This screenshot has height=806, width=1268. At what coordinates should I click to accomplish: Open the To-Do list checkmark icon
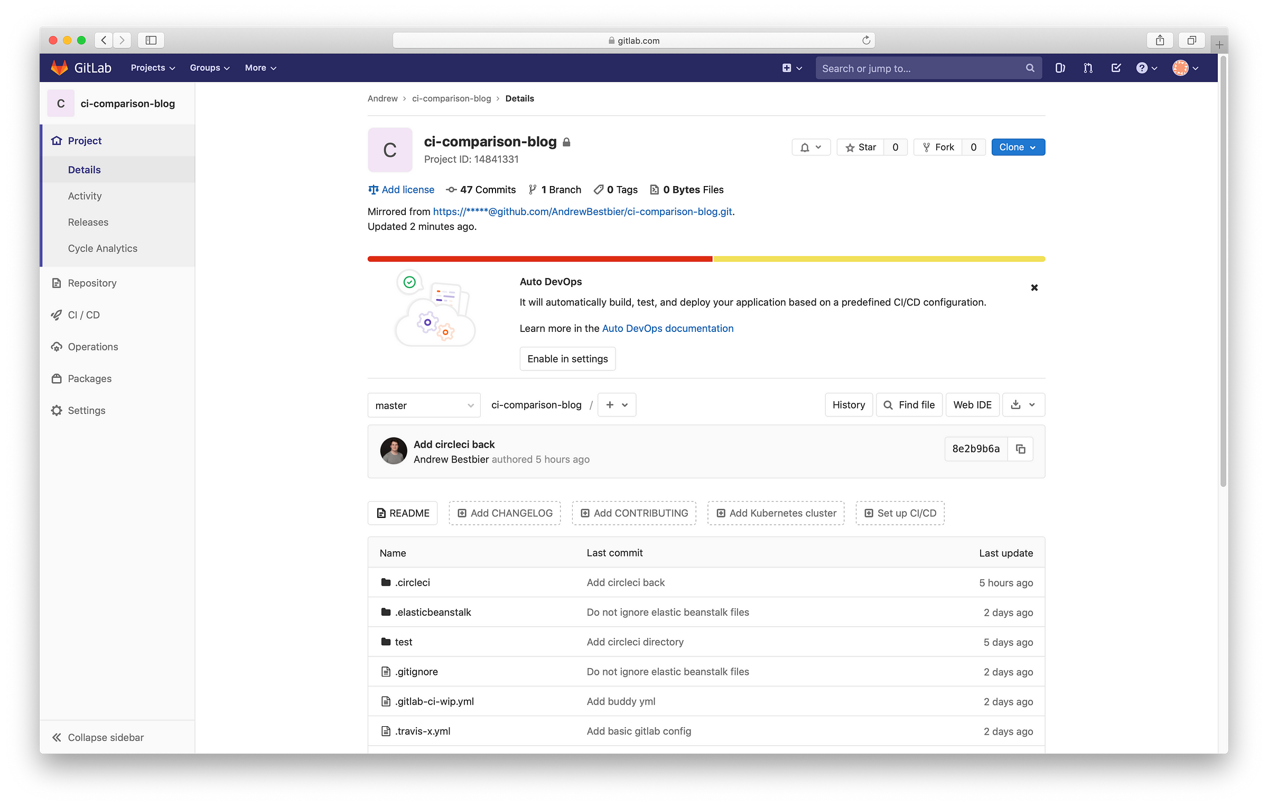click(1116, 68)
